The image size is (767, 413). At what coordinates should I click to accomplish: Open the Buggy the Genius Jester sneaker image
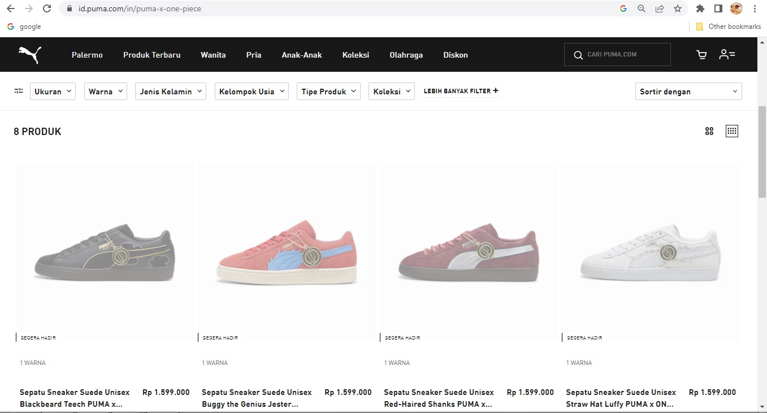click(287, 252)
